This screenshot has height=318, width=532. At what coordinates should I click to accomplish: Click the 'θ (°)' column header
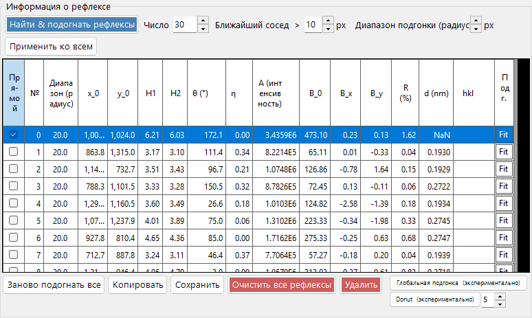pos(207,93)
